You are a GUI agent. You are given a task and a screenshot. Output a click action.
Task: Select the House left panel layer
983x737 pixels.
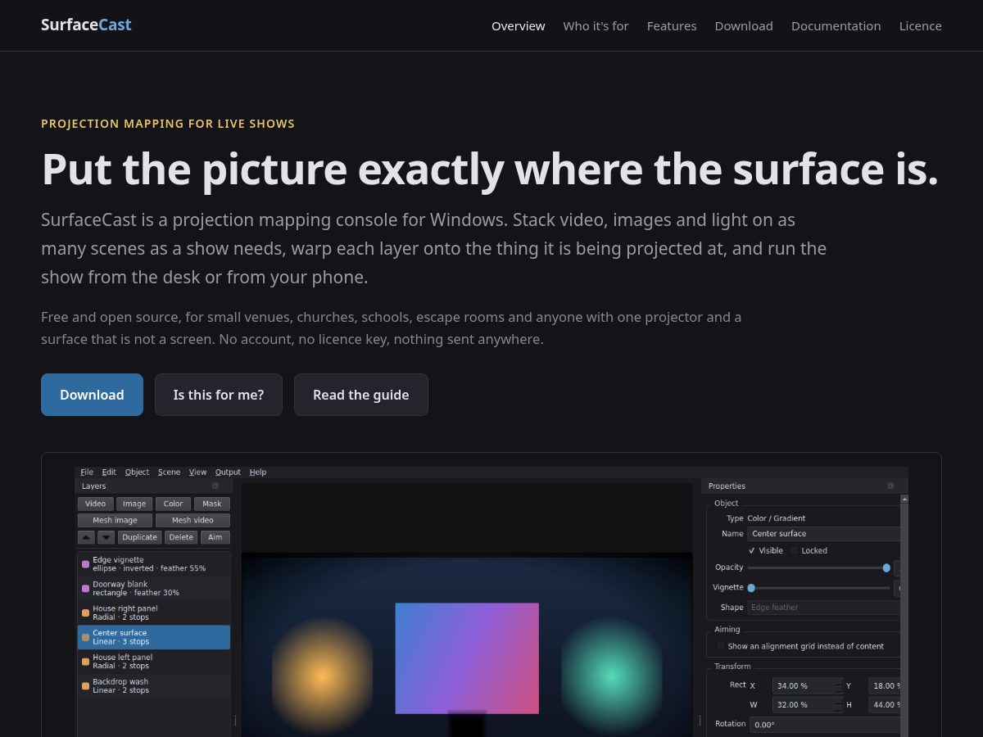154,662
